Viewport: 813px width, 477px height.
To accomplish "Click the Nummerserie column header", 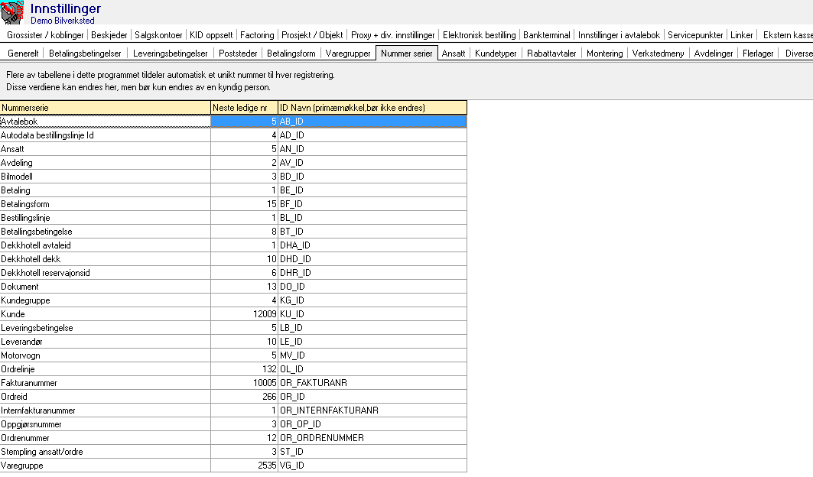I will pyautogui.click(x=106, y=107).
